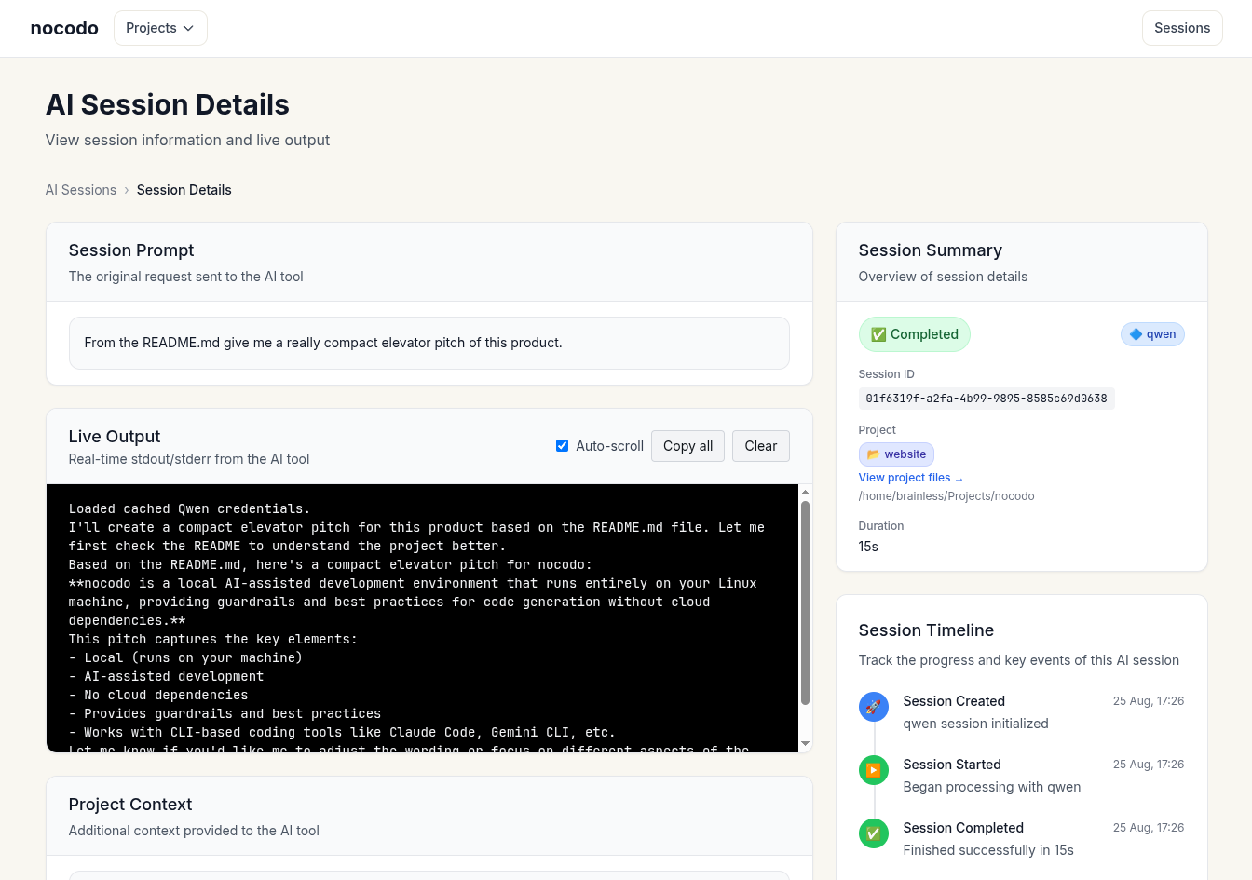This screenshot has height=880, width=1252.
Task: Click the green checkmark Session Completed icon
Action: tap(873, 833)
